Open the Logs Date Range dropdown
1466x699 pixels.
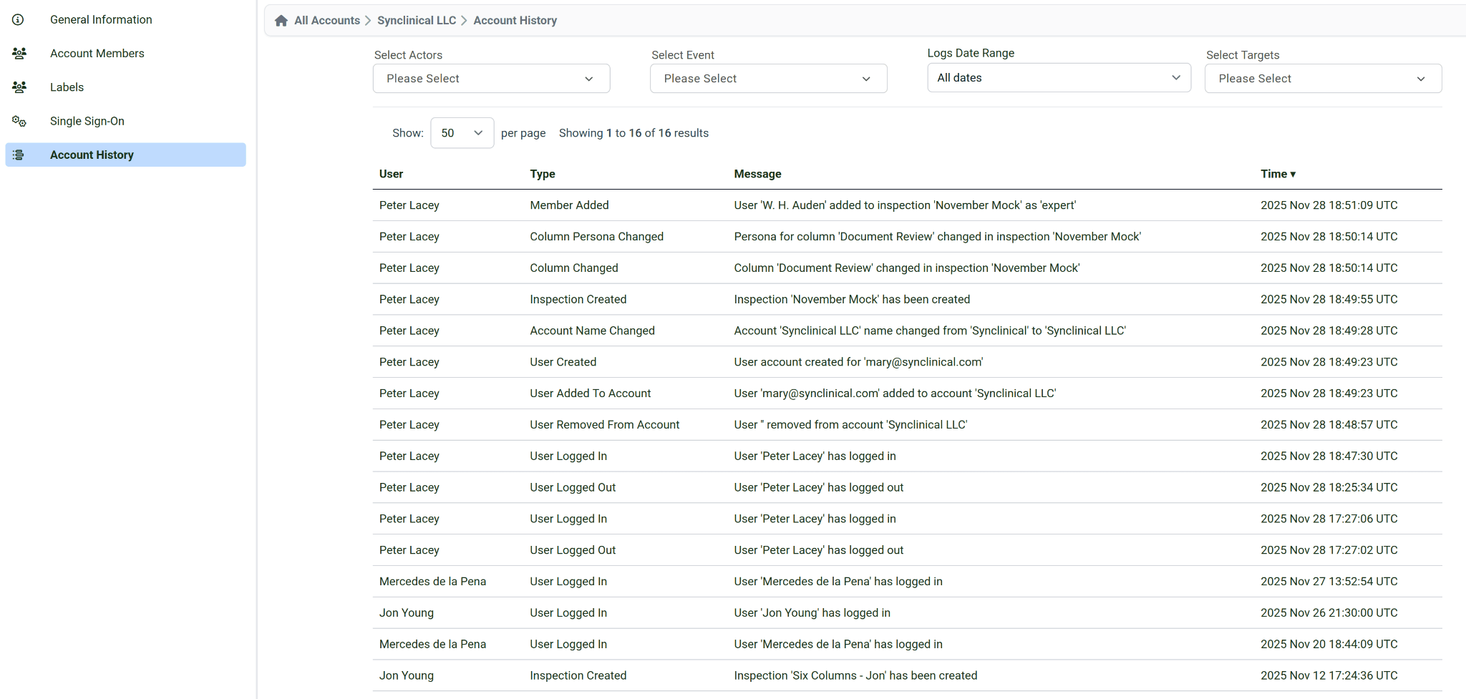pyautogui.click(x=1059, y=78)
